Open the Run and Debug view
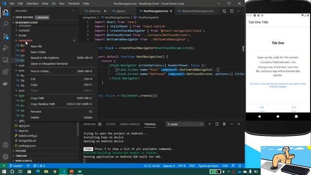The height and width of the screenshot is (175, 311). tap(5, 48)
